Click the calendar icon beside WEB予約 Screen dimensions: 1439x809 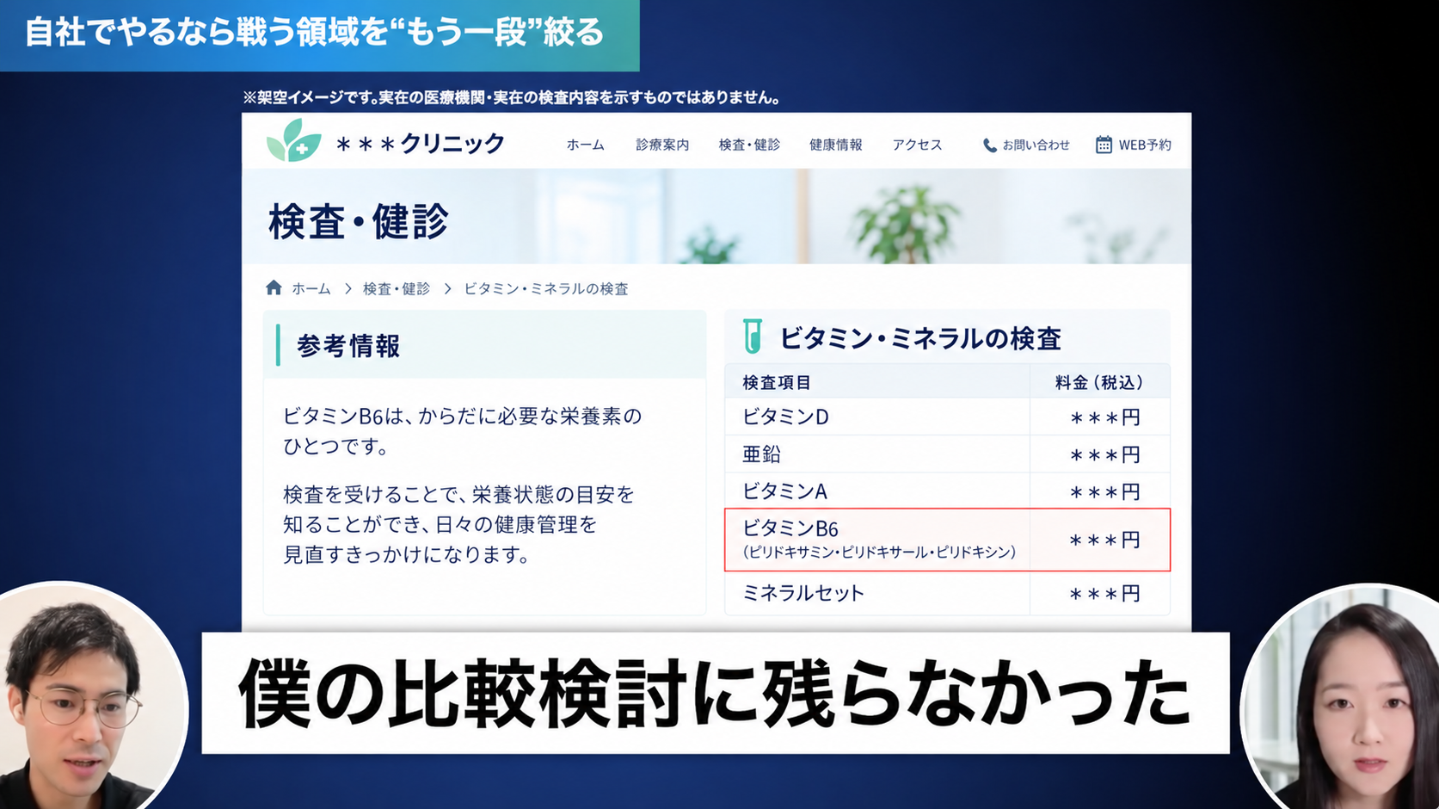point(1104,145)
